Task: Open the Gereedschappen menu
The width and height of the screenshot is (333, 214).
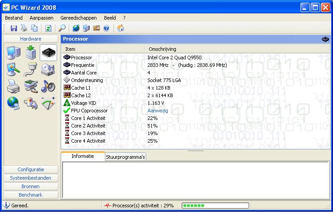Action: (78, 18)
